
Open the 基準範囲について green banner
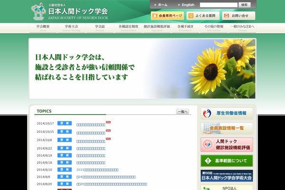point(227,161)
